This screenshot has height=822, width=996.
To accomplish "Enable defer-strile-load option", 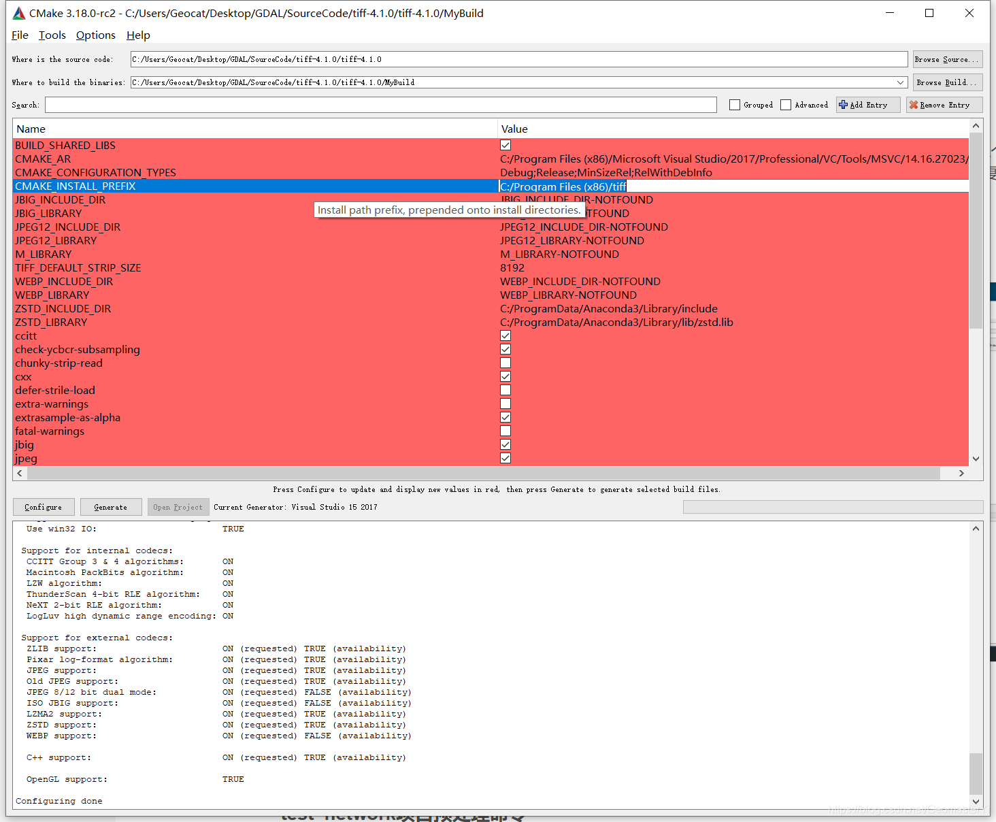I will tap(505, 390).
